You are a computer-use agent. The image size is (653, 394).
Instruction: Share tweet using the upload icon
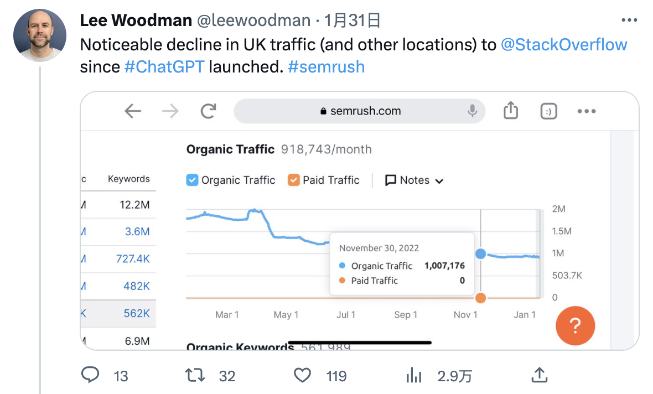(538, 375)
